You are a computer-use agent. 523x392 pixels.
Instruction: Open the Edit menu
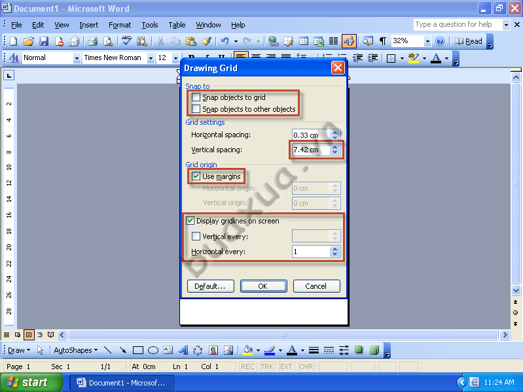[38, 25]
